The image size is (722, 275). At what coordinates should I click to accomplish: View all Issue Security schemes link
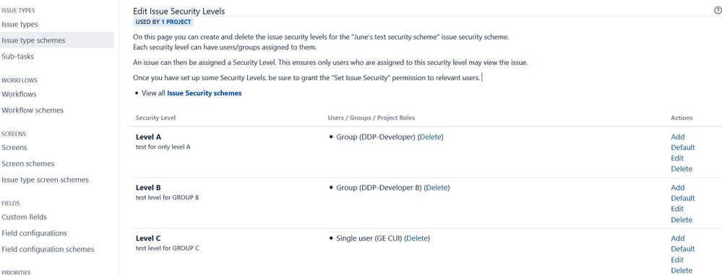pyautogui.click(x=204, y=93)
